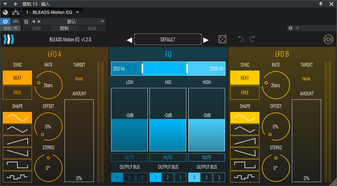Click the undo arrow icon
Viewport: 337px width, 186px height.
(240, 39)
